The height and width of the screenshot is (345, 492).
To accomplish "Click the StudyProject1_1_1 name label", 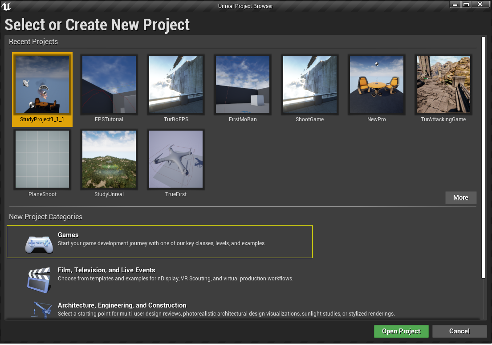I will [x=42, y=119].
